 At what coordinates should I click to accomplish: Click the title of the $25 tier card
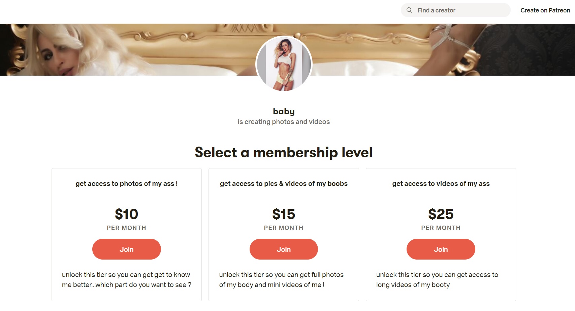441,184
